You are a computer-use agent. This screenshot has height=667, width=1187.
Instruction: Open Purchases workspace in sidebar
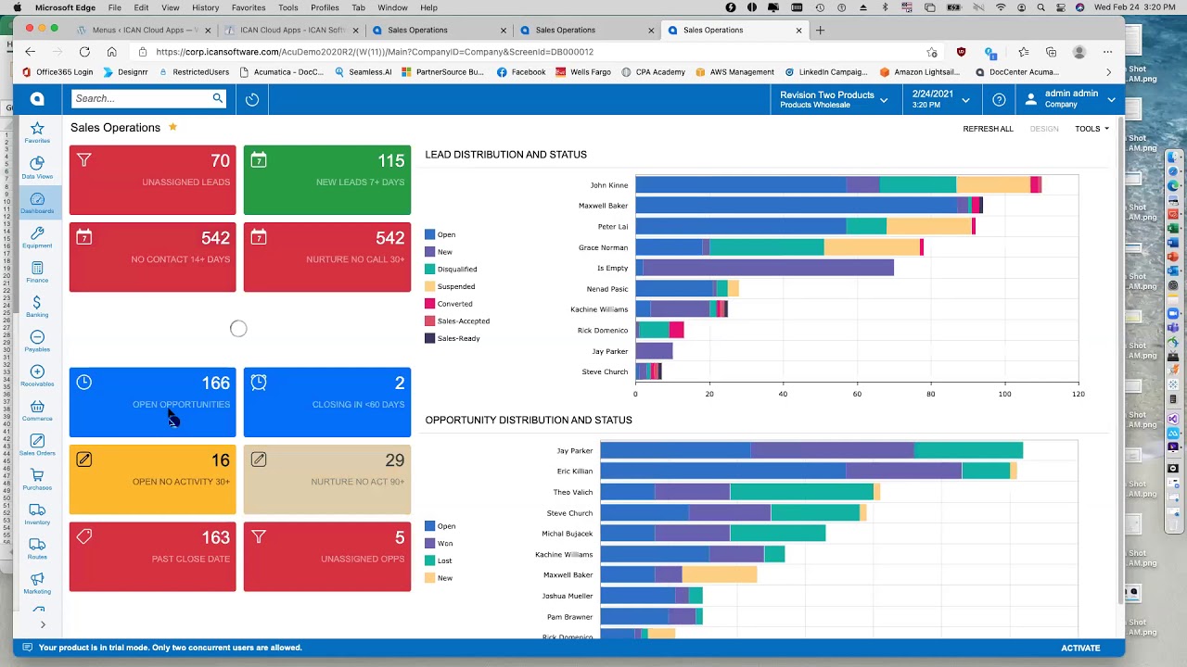[37, 479]
